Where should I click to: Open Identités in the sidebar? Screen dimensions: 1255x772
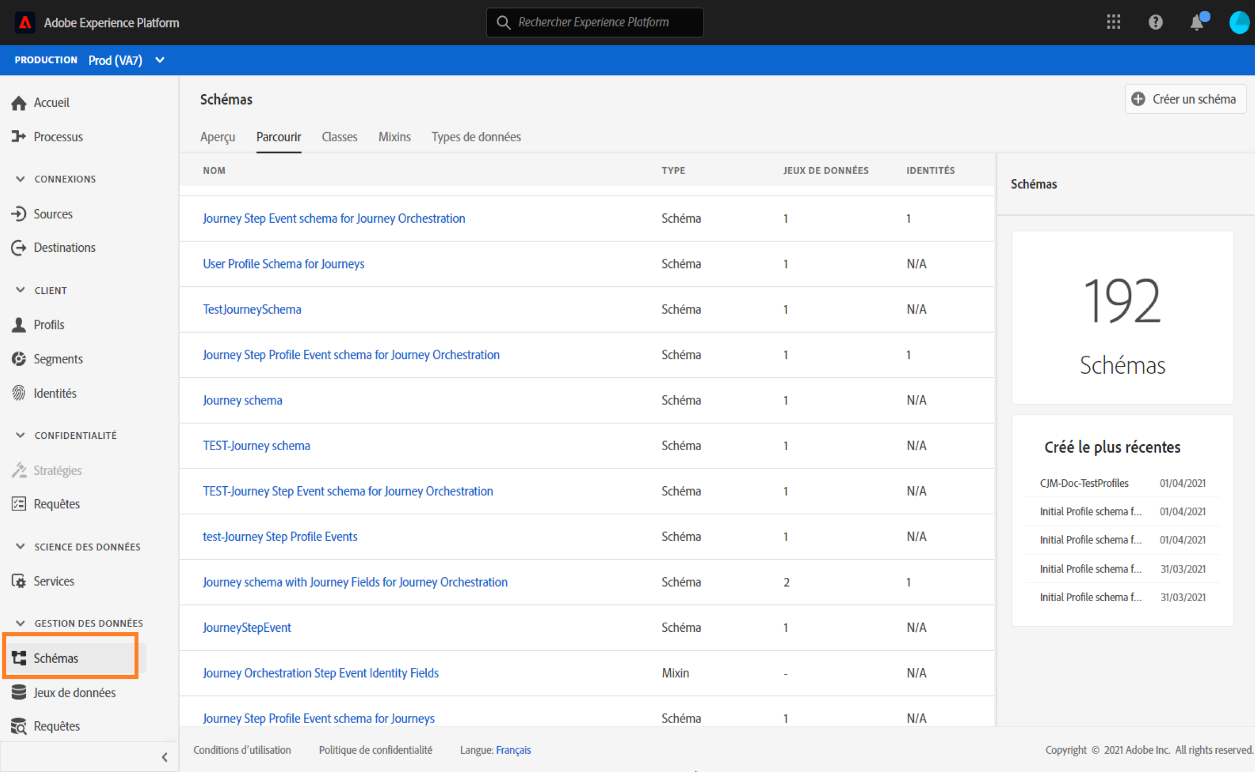click(54, 393)
